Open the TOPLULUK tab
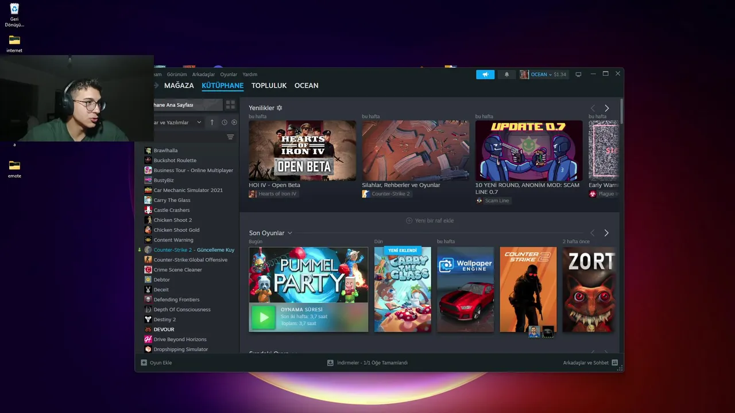This screenshot has height=413, width=735. pyautogui.click(x=269, y=85)
